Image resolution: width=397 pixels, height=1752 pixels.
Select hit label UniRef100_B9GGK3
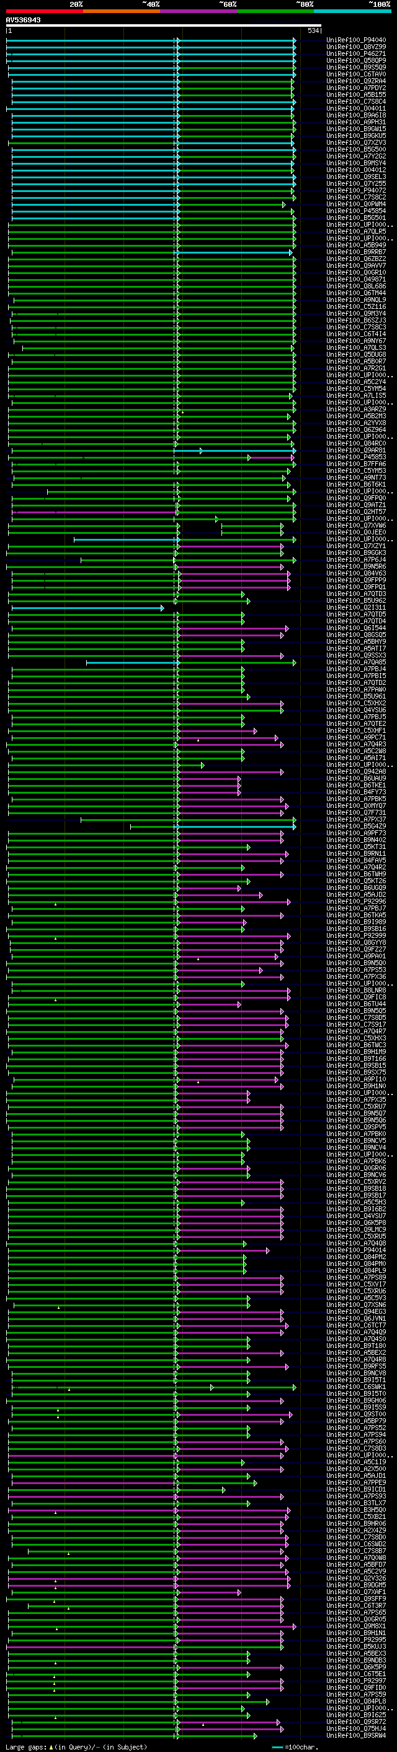pyautogui.click(x=356, y=553)
